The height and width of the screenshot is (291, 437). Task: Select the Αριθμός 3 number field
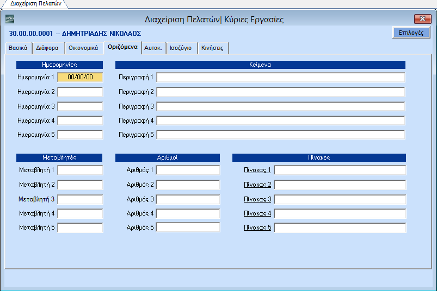tap(188, 199)
